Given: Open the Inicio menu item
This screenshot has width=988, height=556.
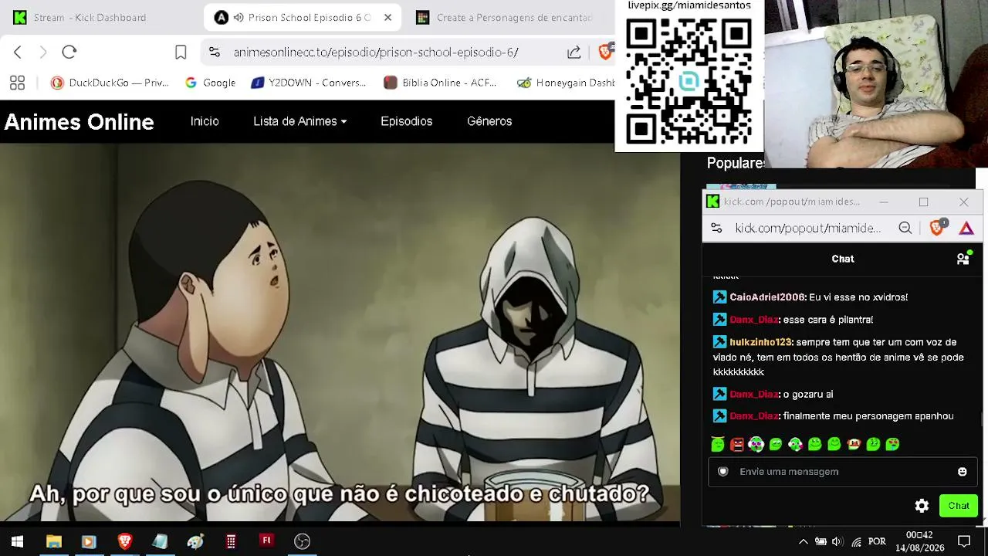Looking at the screenshot, I should [205, 121].
